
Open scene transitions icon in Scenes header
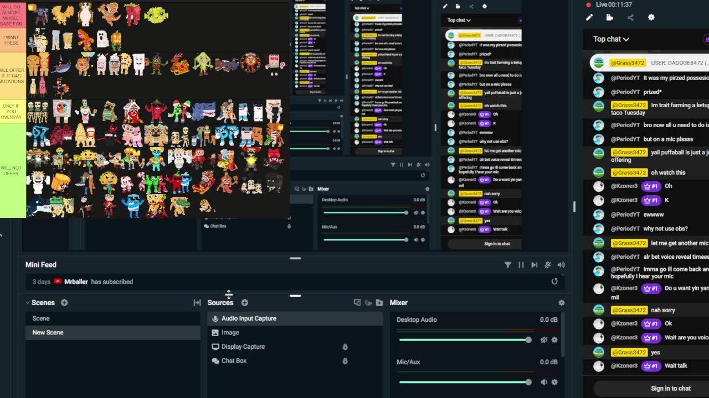click(197, 302)
